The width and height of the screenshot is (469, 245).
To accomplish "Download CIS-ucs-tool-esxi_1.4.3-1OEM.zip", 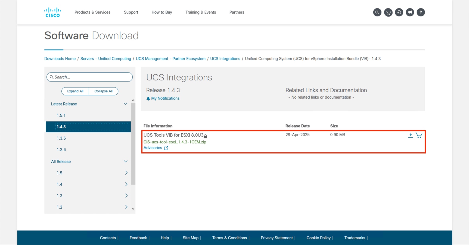I will (x=175, y=142).
